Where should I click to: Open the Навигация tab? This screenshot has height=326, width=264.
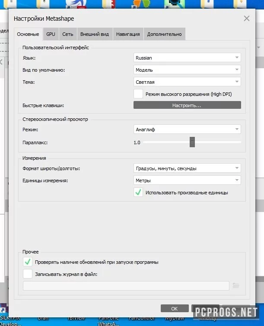tap(128, 34)
